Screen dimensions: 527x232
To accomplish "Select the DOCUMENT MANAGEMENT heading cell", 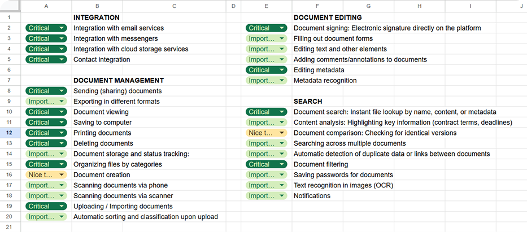I will pos(119,81).
